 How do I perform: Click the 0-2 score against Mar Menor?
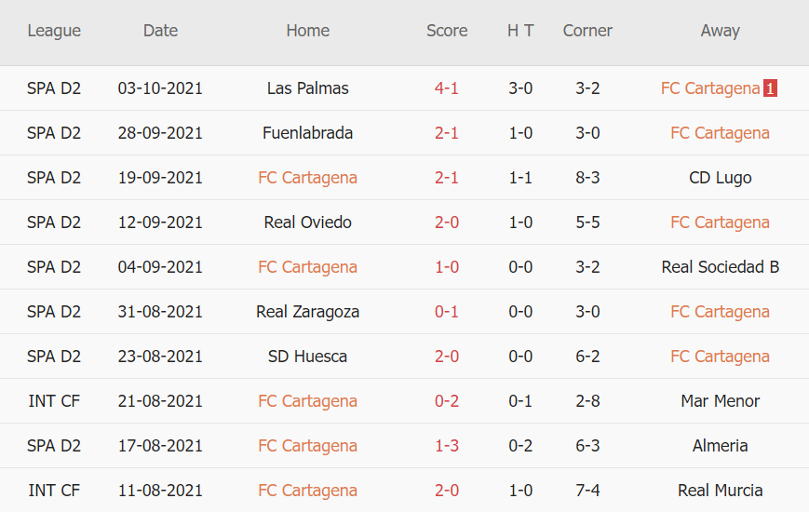[x=447, y=401]
